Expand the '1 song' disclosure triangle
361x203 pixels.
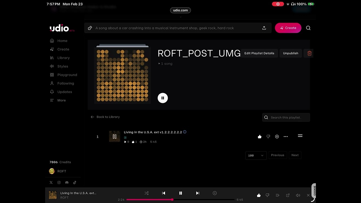pos(159,64)
